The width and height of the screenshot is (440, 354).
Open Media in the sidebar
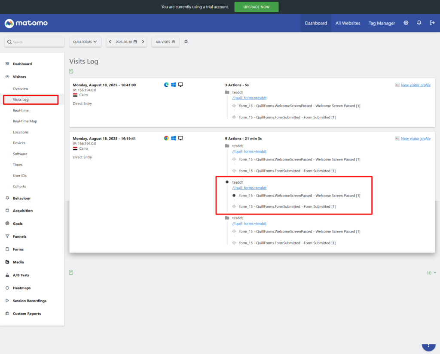[18, 262]
